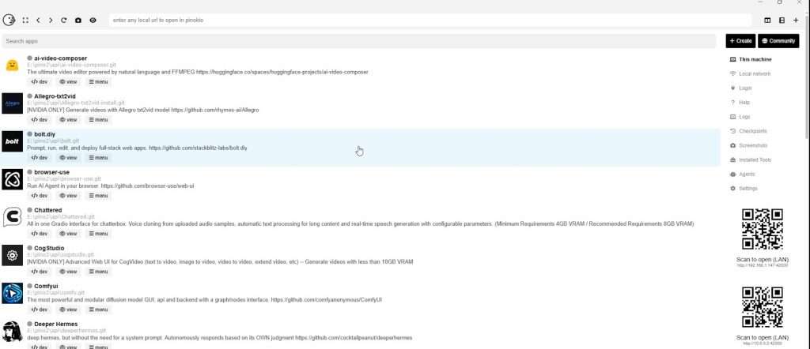Open view for browser-use
Viewport: 810px width, 349px height.
(x=68, y=195)
